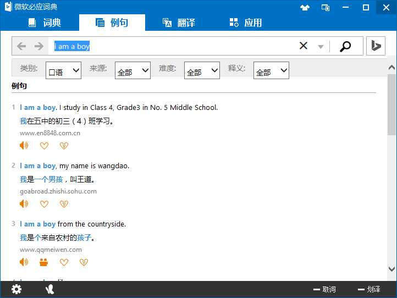Click highlighted 'I am a boy' in sentence 2
This screenshot has width=397, height=298.
tap(37, 166)
